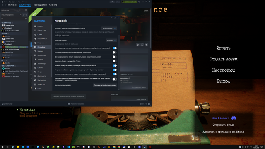The width and height of the screenshot is (265, 149).
Task: Open Store cart settings category
Action: [x=35, y=51]
